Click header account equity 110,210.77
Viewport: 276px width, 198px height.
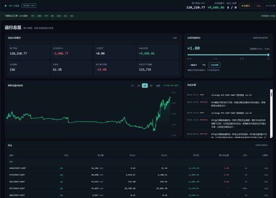pos(196,7)
